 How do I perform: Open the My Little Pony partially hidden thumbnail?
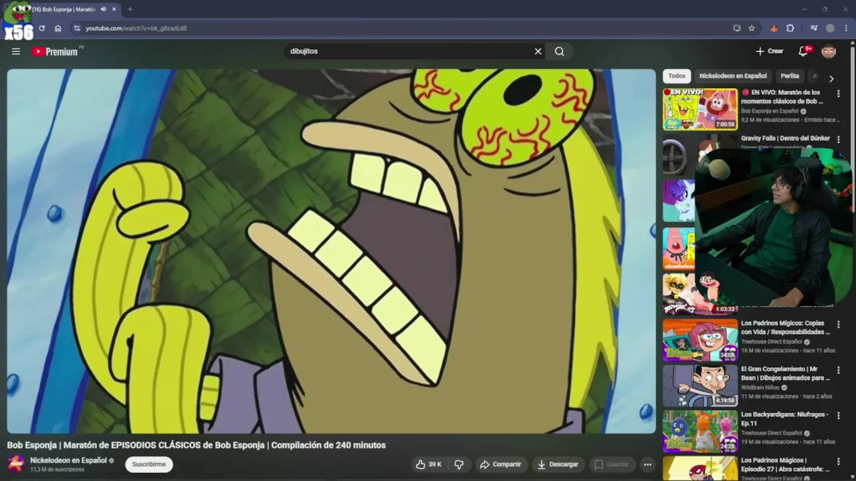click(x=679, y=200)
